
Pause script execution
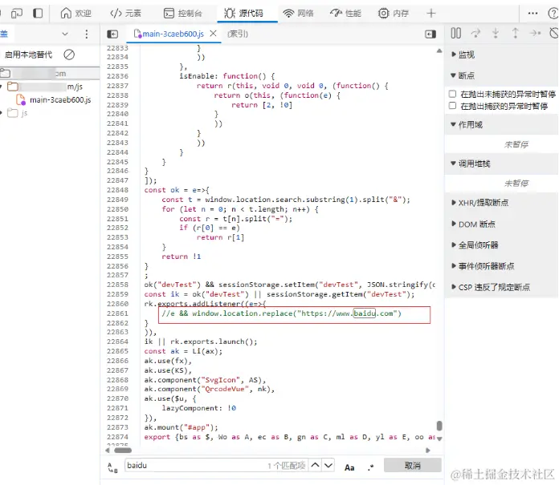pos(455,33)
